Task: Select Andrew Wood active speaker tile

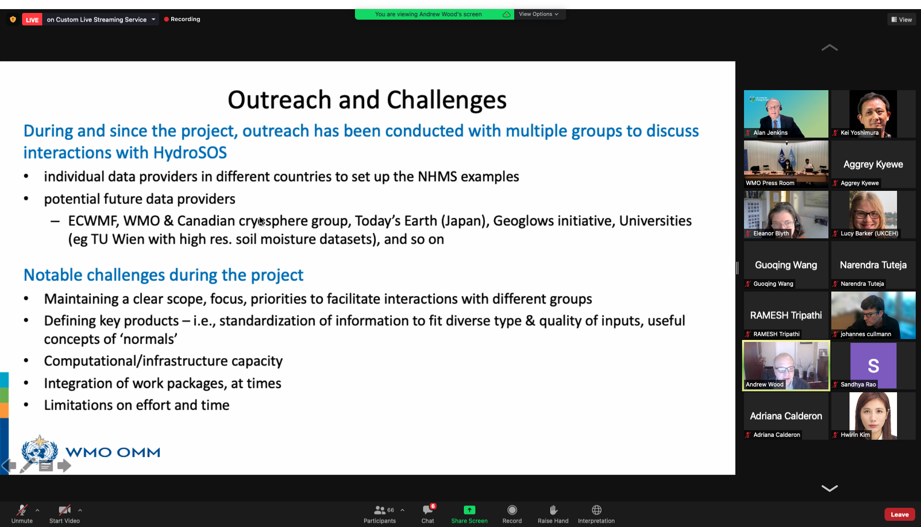Action: [x=786, y=365]
